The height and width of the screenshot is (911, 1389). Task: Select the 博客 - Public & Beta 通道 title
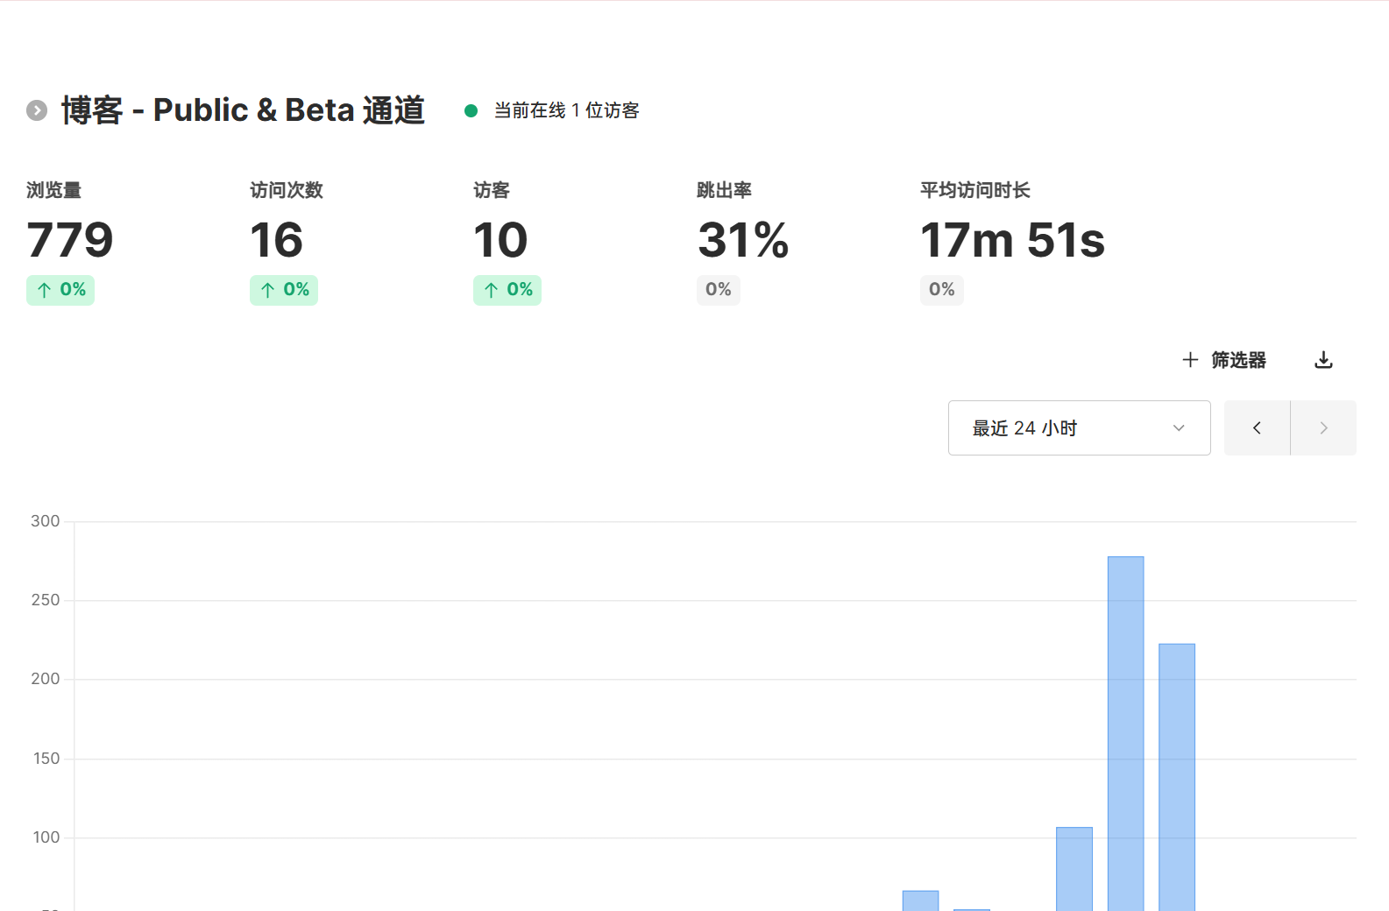tap(243, 110)
